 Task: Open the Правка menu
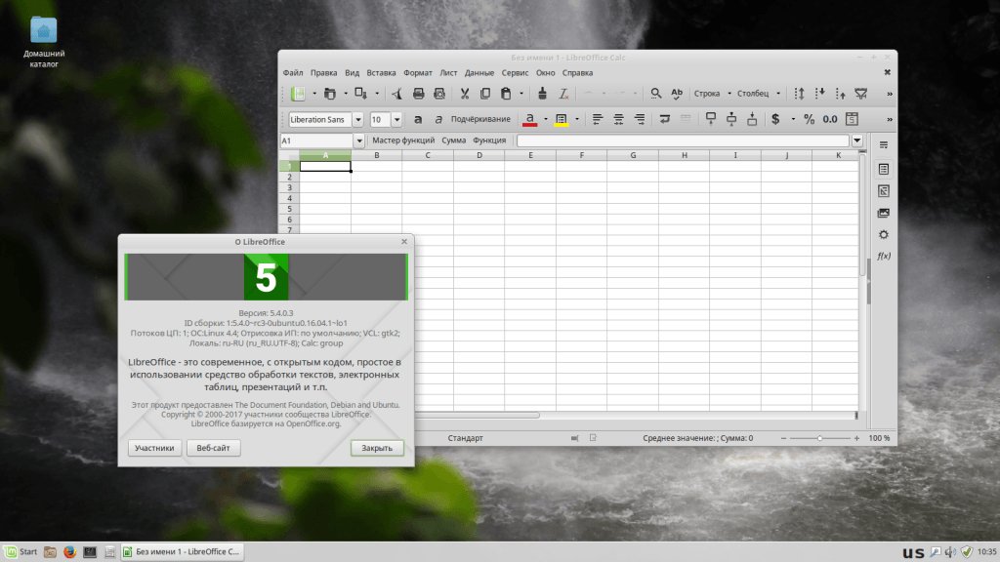[323, 72]
